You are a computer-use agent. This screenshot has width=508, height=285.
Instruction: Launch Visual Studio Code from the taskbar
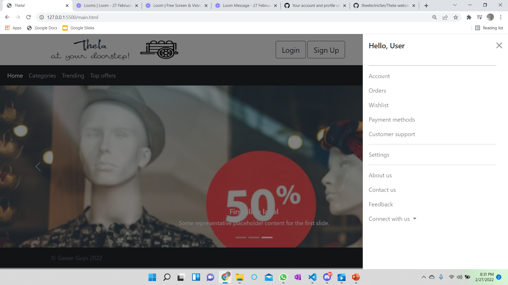tap(312, 277)
